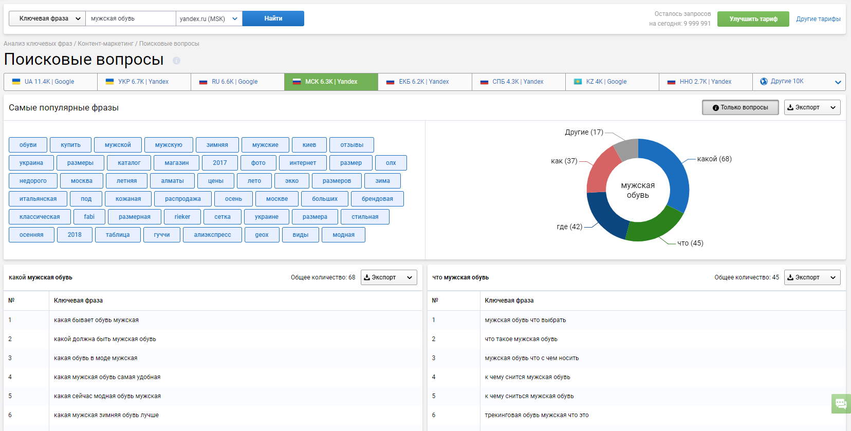851x431 pixels.
Task: Click row какая бывает обувь мужская
Action: [x=213, y=320]
